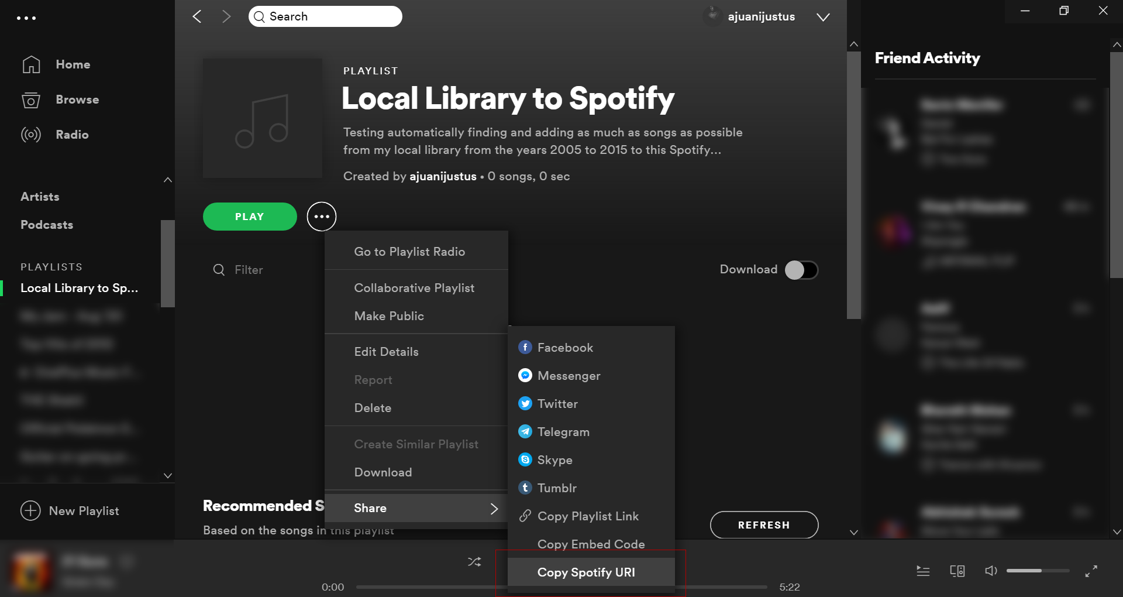Click inside the Search field
1123x597 pixels.
click(325, 16)
